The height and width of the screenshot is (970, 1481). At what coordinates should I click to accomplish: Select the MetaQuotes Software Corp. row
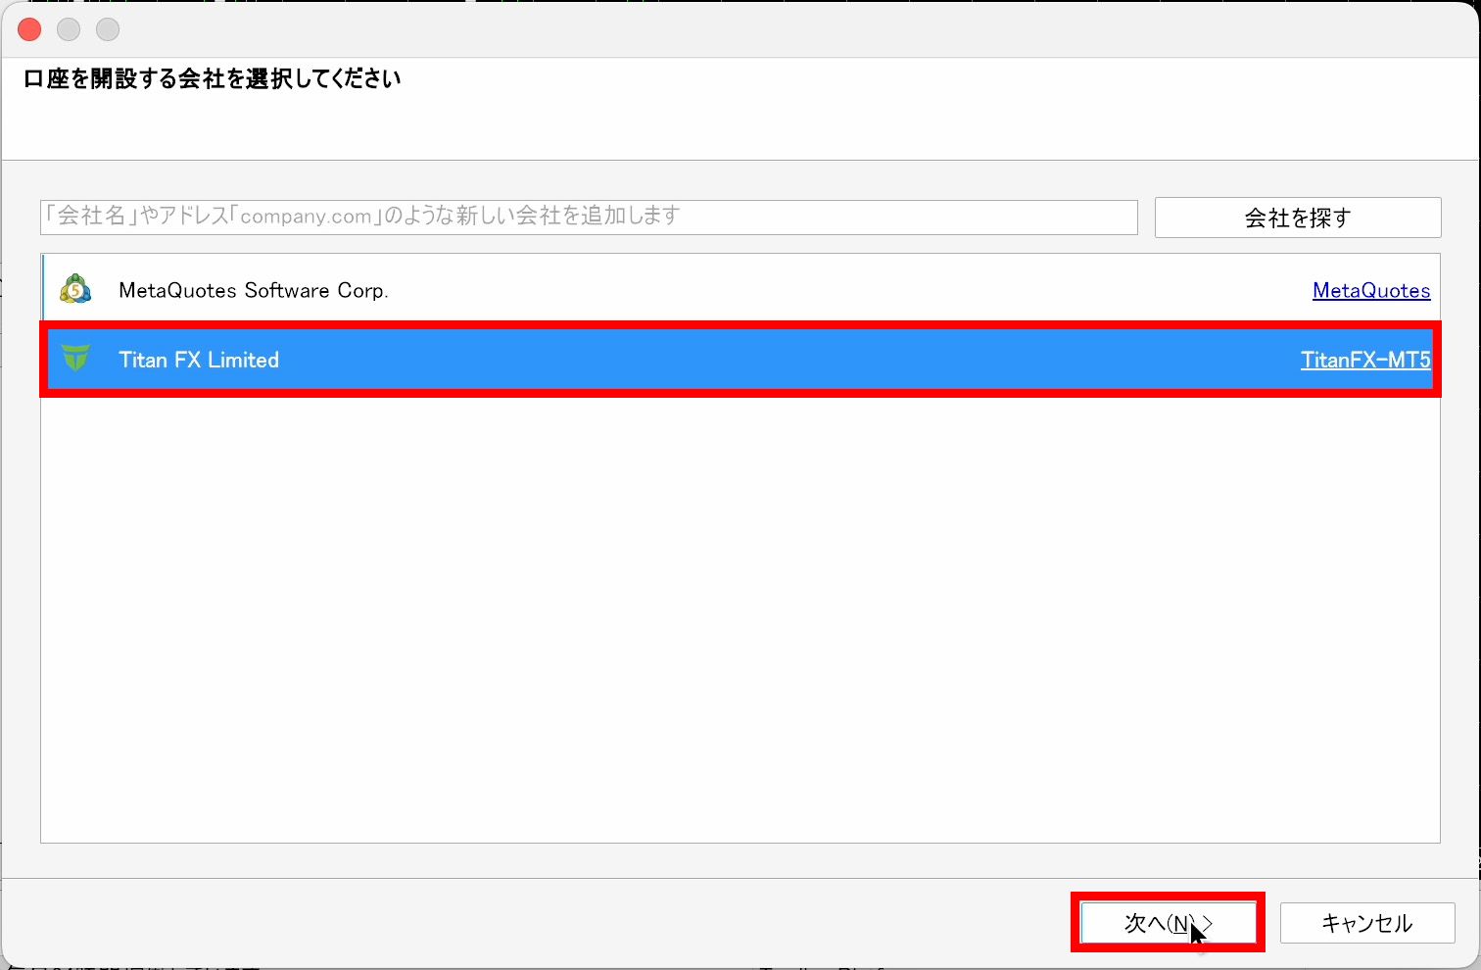click(740, 290)
